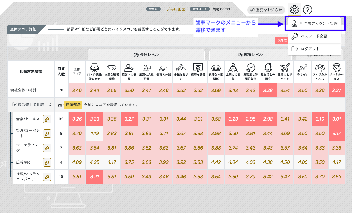
Task: Click the 私生活との両立 column icon
Action: 268,68
